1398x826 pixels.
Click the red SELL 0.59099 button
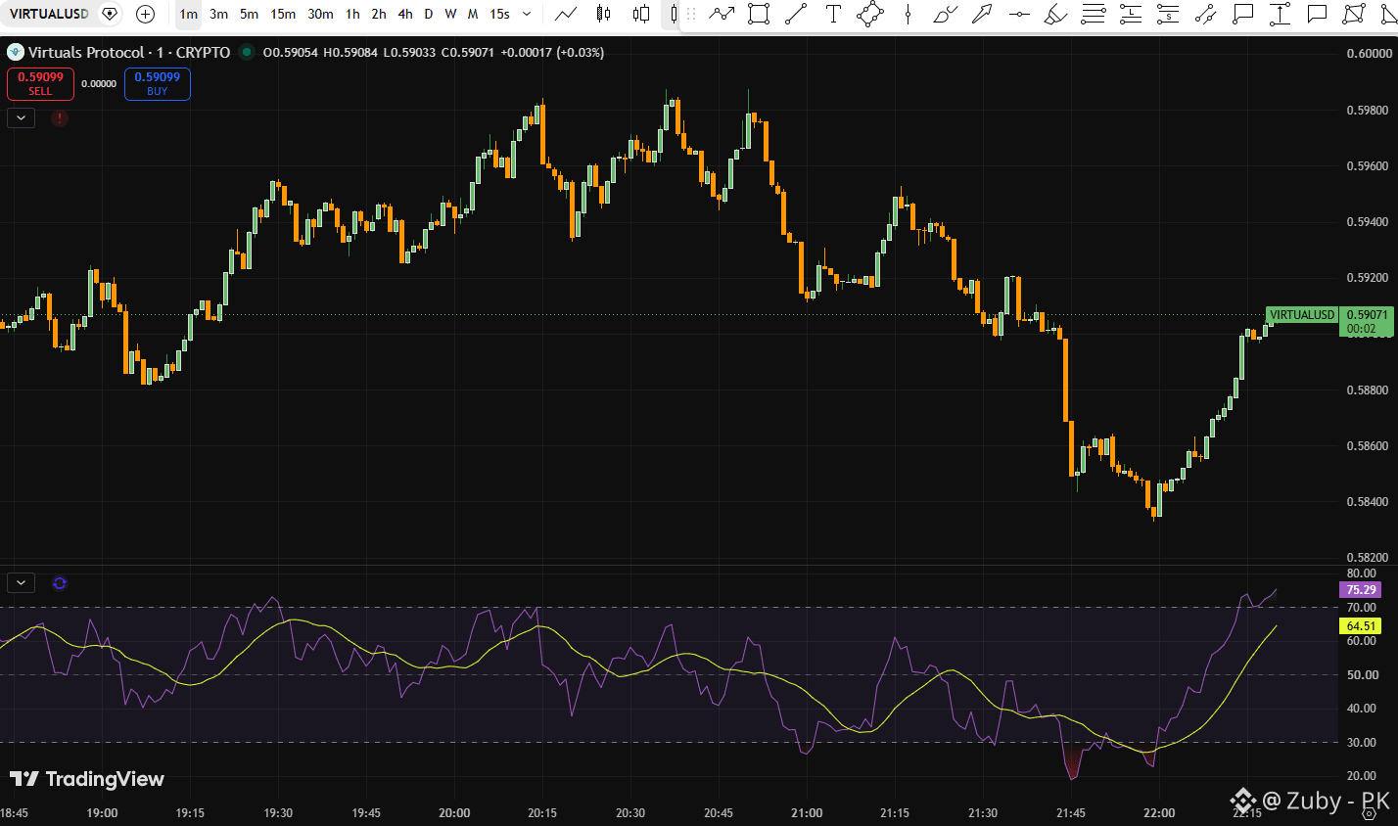point(40,84)
